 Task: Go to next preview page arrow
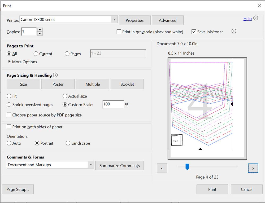click(x=253, y=168)
